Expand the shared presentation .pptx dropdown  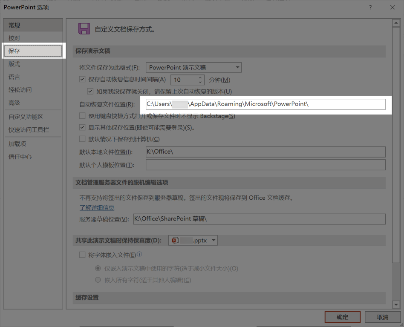[x=214, y=241]
